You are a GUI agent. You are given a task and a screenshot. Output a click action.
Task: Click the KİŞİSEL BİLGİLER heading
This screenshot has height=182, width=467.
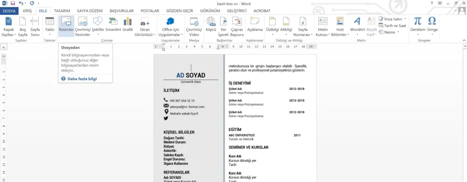coord(179,132)
